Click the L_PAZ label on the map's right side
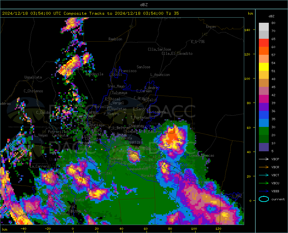288x233 pixels. tap(237, 196)
